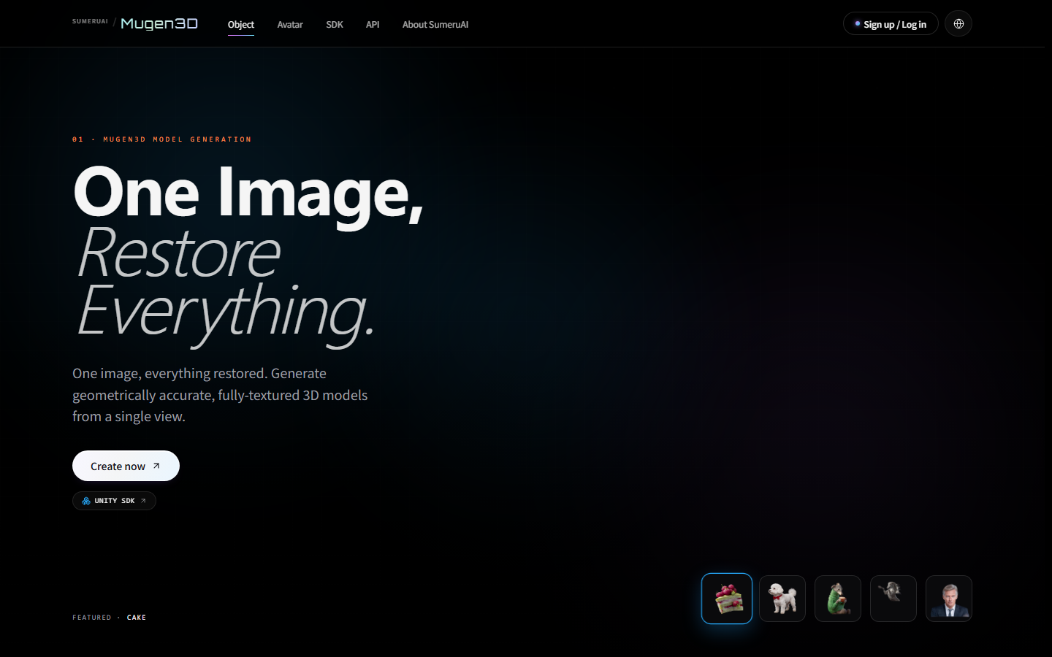This screenshot has height=657, width=1052.
Task: Open the API menu item
Action: pyautogui.click(x=373, y=24)
